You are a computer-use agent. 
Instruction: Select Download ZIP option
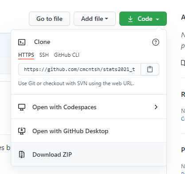(89, 154)
